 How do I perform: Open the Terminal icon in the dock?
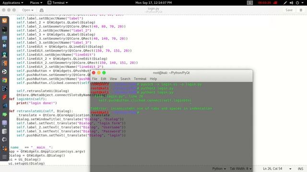[x=4, y=29]
